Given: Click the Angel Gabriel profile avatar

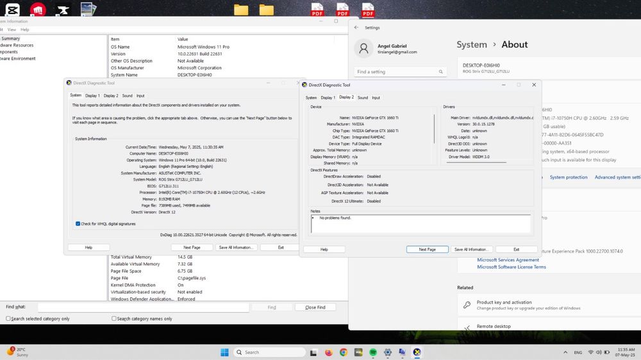Looking at the screenshot, I should tap(363, 49).
